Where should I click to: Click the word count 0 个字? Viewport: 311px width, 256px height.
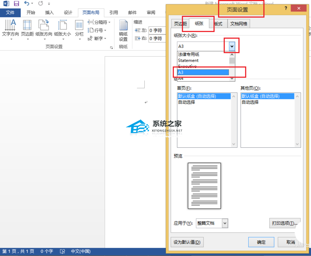tap(47, 251)
